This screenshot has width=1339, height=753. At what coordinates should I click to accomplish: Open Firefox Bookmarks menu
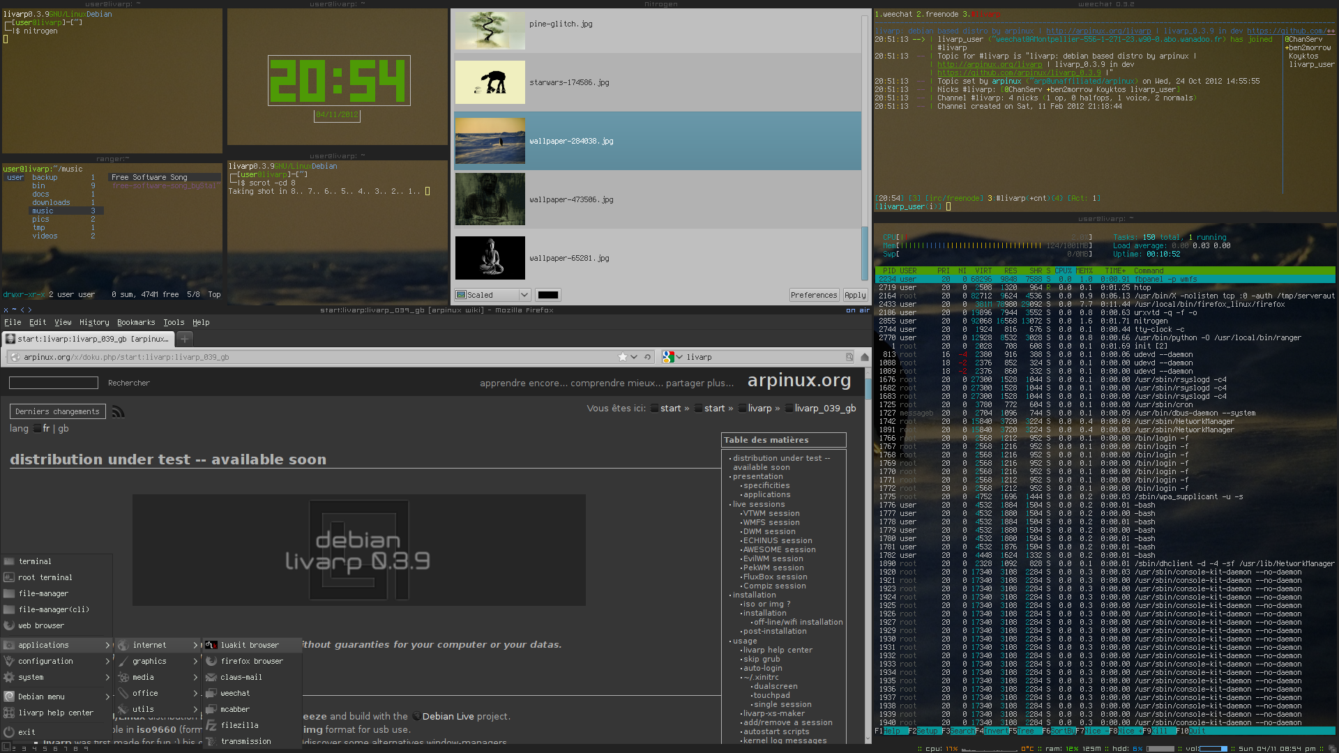136,322
